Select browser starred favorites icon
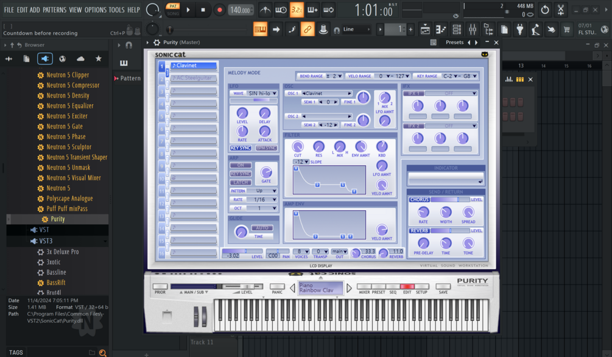The width and height of the screenshot is (612, 357). click(x=99, y=58)
